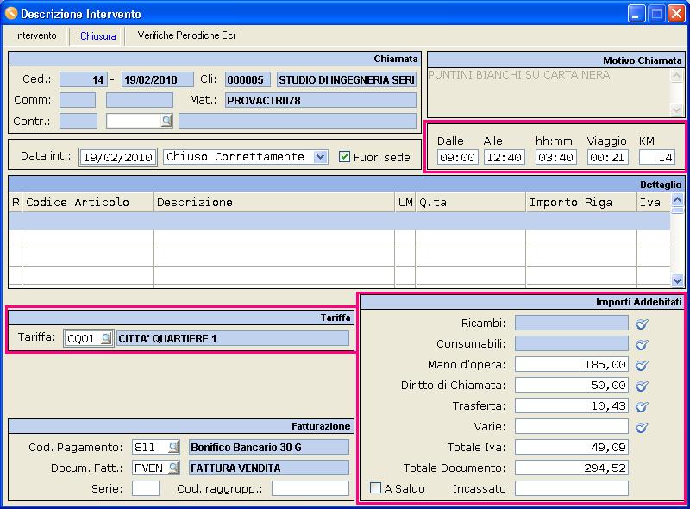Click the UM column header
The height and width of the screenshot is (509, 690).
(405, 203)
